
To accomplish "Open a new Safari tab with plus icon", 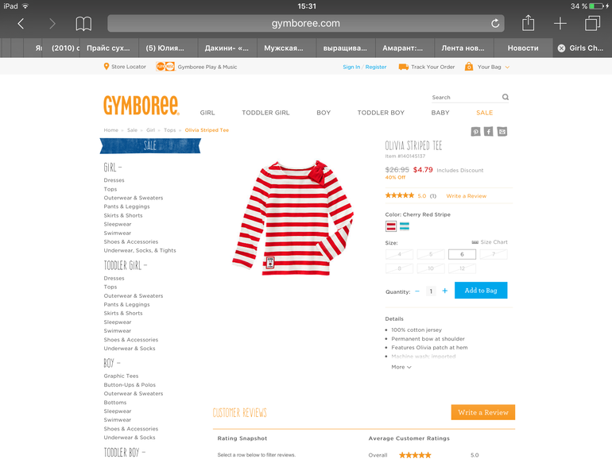I will [560, 23].
